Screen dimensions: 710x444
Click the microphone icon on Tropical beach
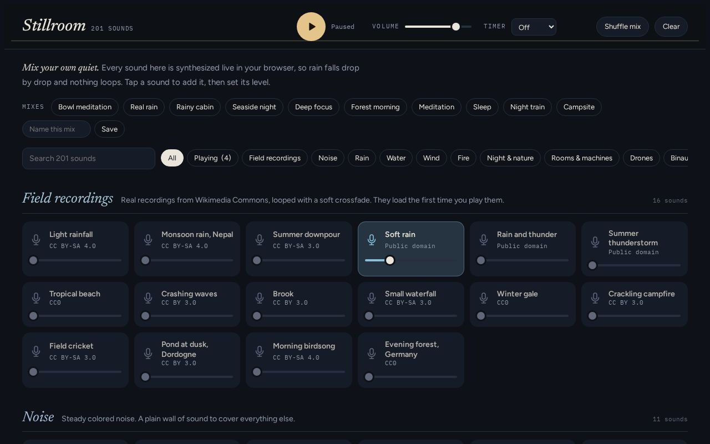[36, 298]
